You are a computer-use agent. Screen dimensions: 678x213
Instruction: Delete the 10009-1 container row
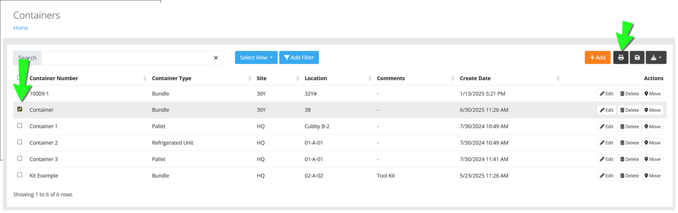[x=630, y=94]
